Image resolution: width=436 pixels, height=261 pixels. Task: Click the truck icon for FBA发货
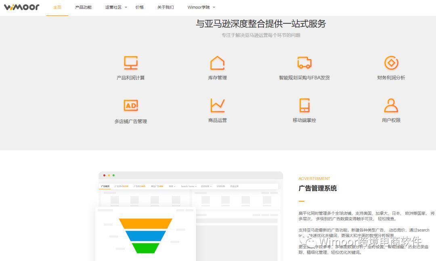[304, 63]
